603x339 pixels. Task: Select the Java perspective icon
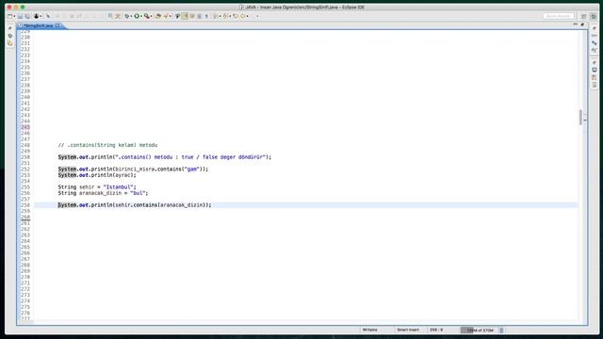[x=594, y=16]
